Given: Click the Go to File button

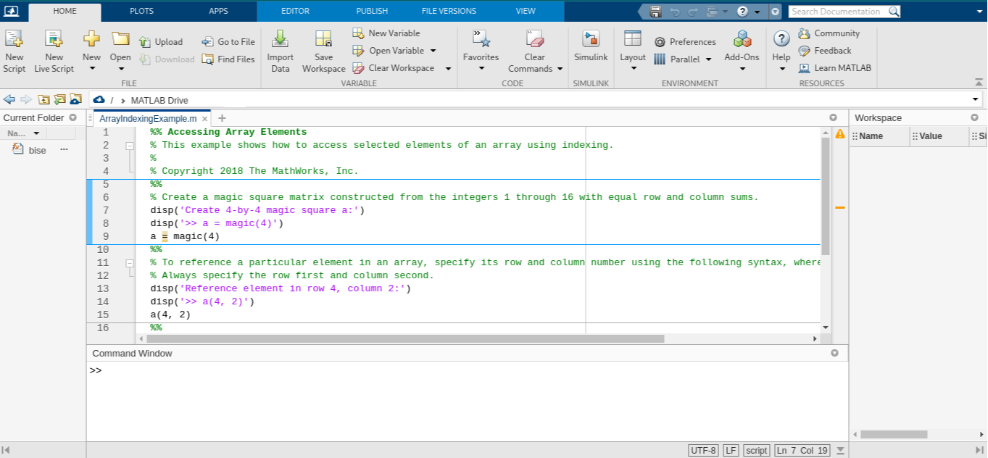Looking at the screenshot, I should pos(228,41).
